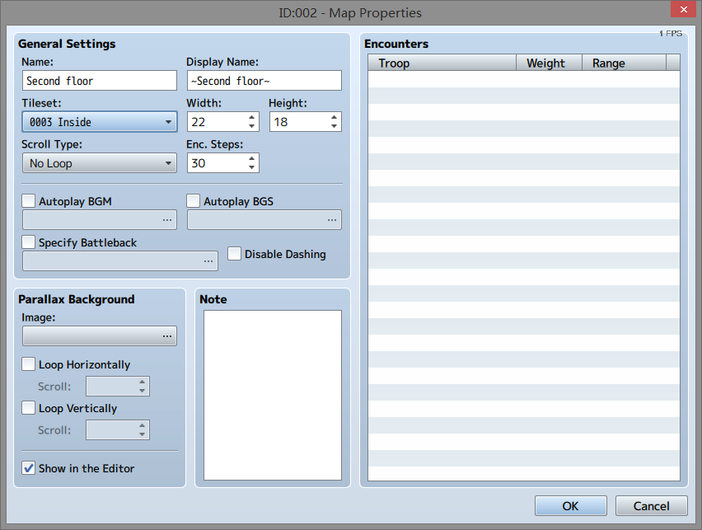Click the Troop column header

442,63
